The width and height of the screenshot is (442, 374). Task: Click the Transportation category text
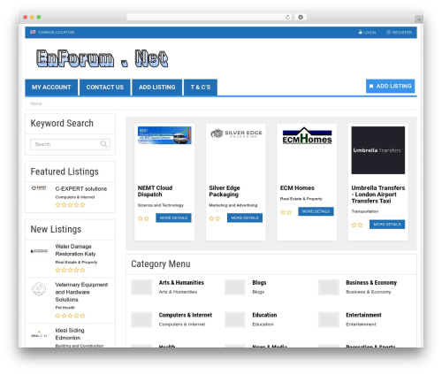[365, 211]
